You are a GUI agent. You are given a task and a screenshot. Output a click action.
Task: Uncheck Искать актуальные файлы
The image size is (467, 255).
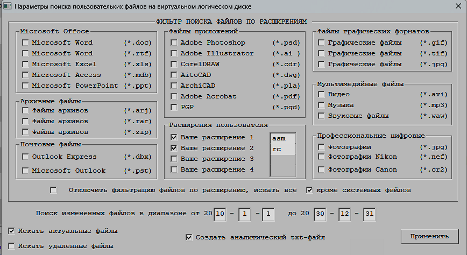coord(11,231)
